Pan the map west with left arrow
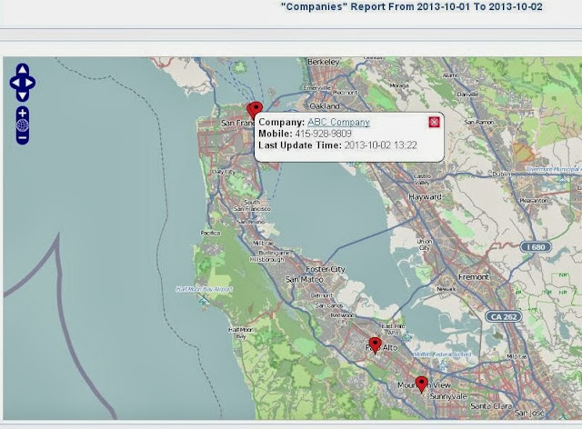 15,83
